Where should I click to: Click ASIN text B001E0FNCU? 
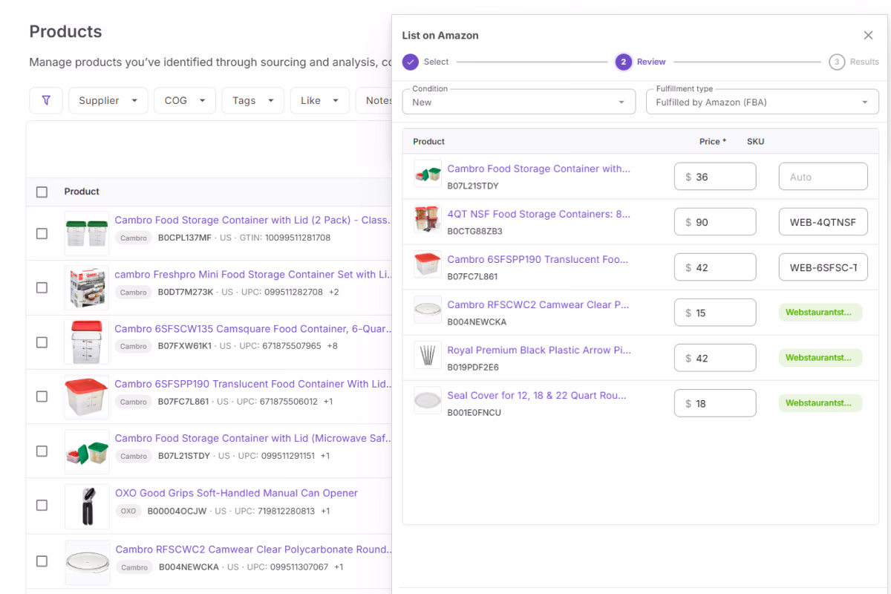pyautogui.click(x=474, y=412)
